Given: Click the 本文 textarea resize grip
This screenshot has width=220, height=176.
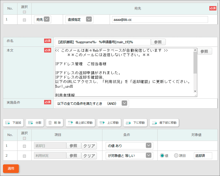Looking at the screenshot, I should click(x=195, y=96).
